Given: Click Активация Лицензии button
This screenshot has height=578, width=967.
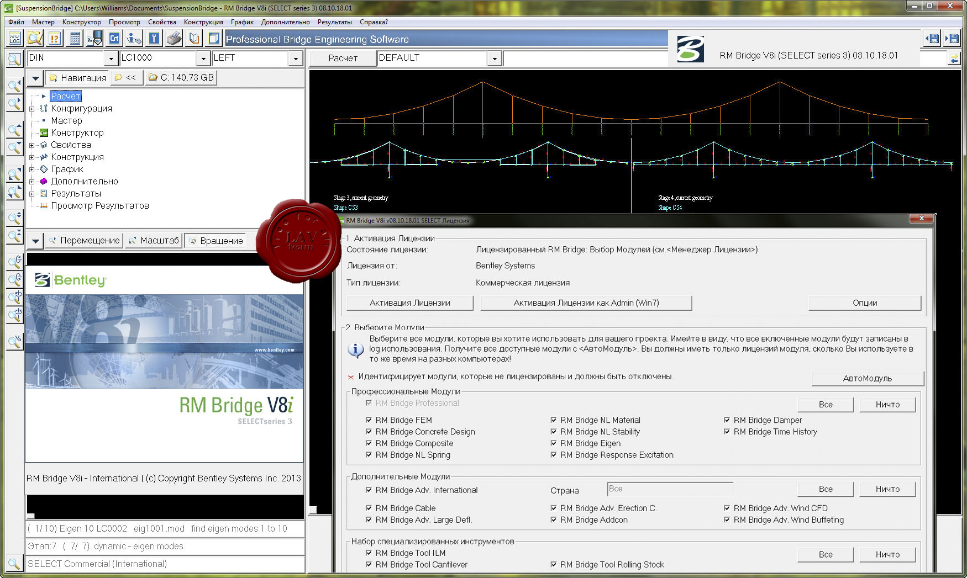Looking at the screenshot, I should pos(410,303).
